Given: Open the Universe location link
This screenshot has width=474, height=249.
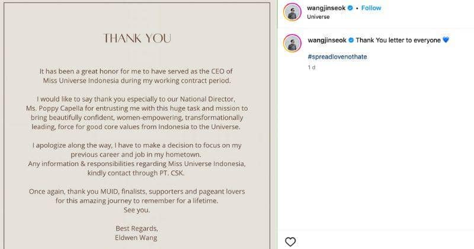Looking at the screenshot, I should click(x=319, y=17).
